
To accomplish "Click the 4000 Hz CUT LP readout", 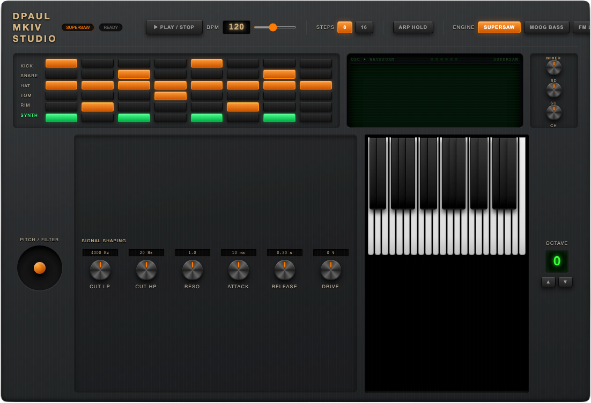I will point(100,253).
